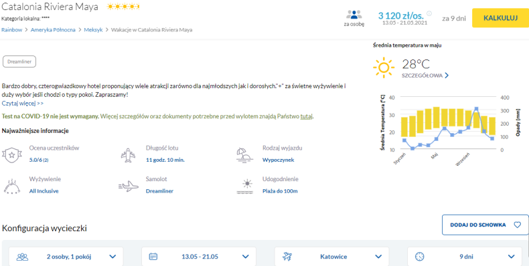Click the beach umbrella trip type icon
Image resolution: width=529 pixels, height=266 pixels.
click(x=245, y=155)
